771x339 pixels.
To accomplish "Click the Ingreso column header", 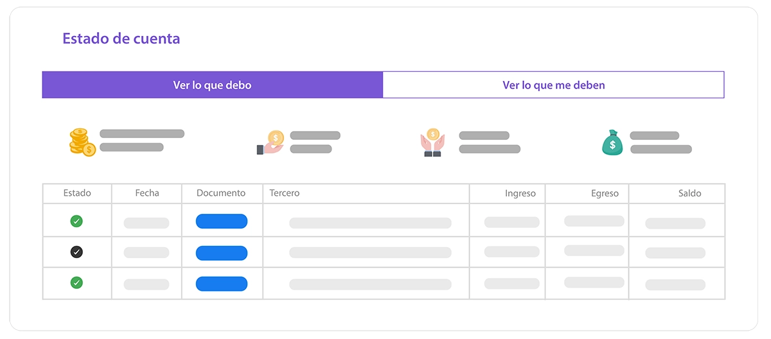I will click(520, 193).
